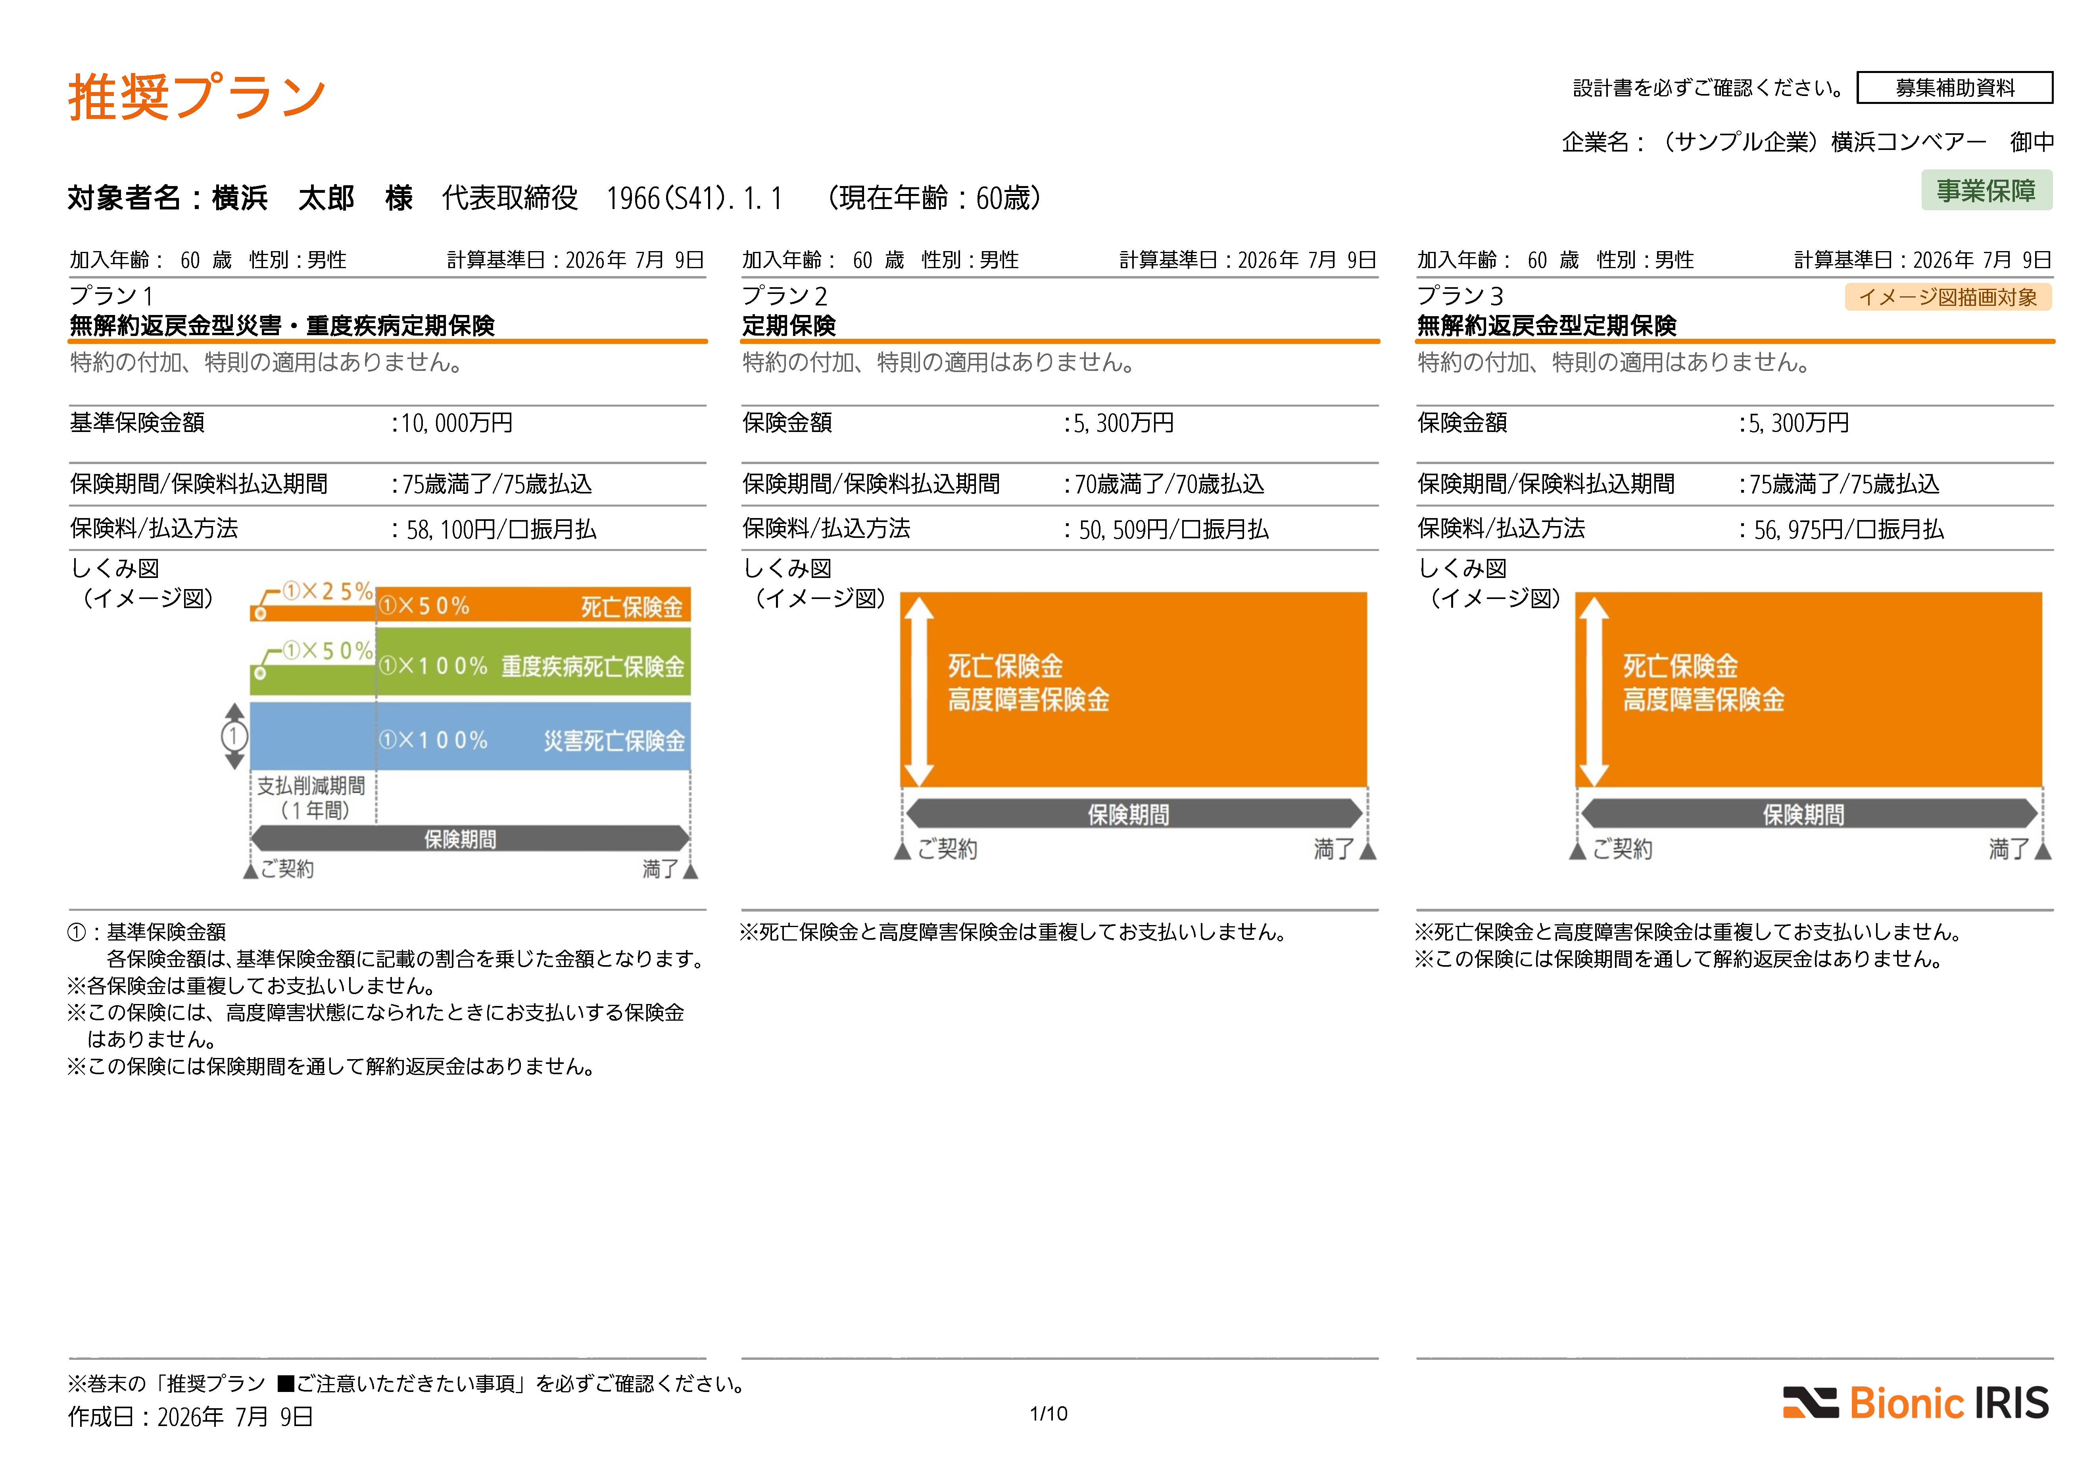Click the grey 保険期間 bar in Plan 2
2097x1482 pixels.
(x=1134, y=814)
